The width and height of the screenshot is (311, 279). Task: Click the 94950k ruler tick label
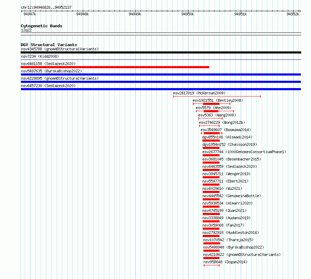pos(188,14)
